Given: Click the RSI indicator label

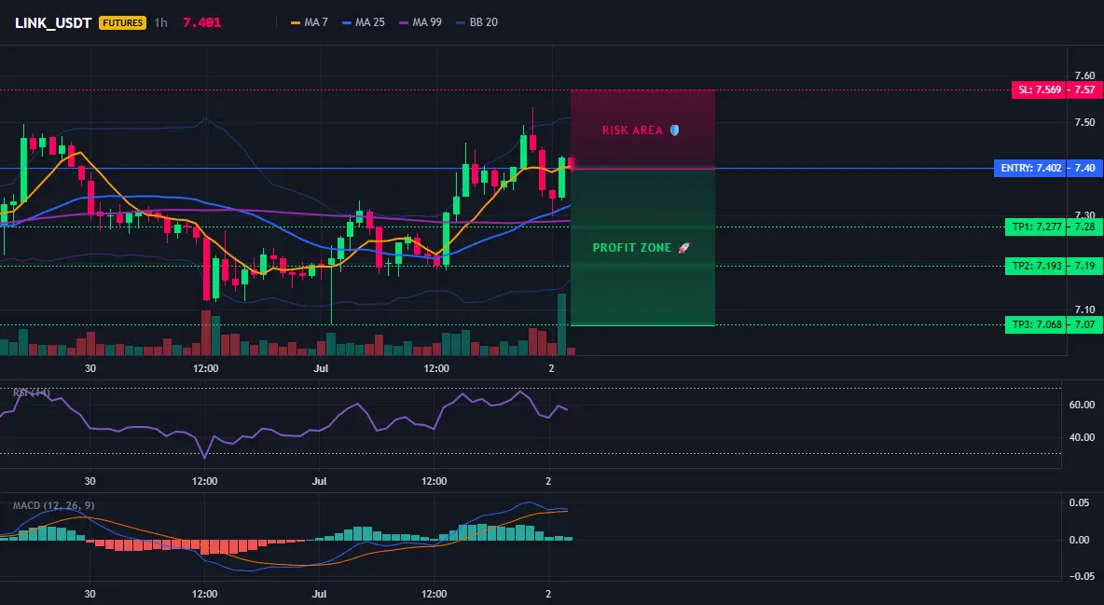Looking at the screenshot, I should pos(32,393).
